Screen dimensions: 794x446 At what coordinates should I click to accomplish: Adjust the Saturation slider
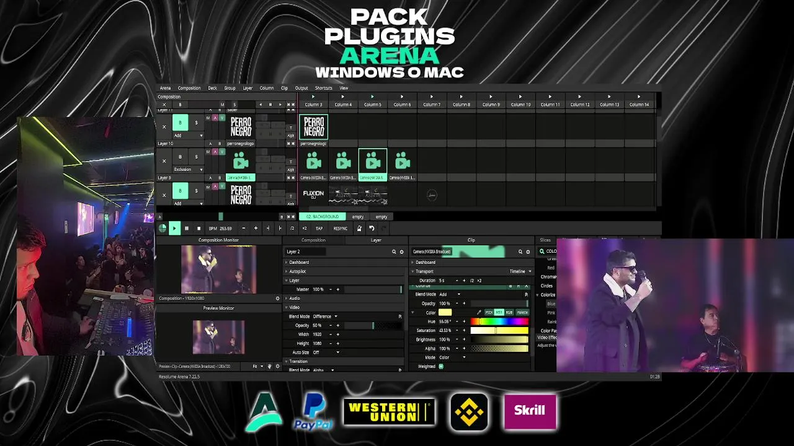point(499,331)
